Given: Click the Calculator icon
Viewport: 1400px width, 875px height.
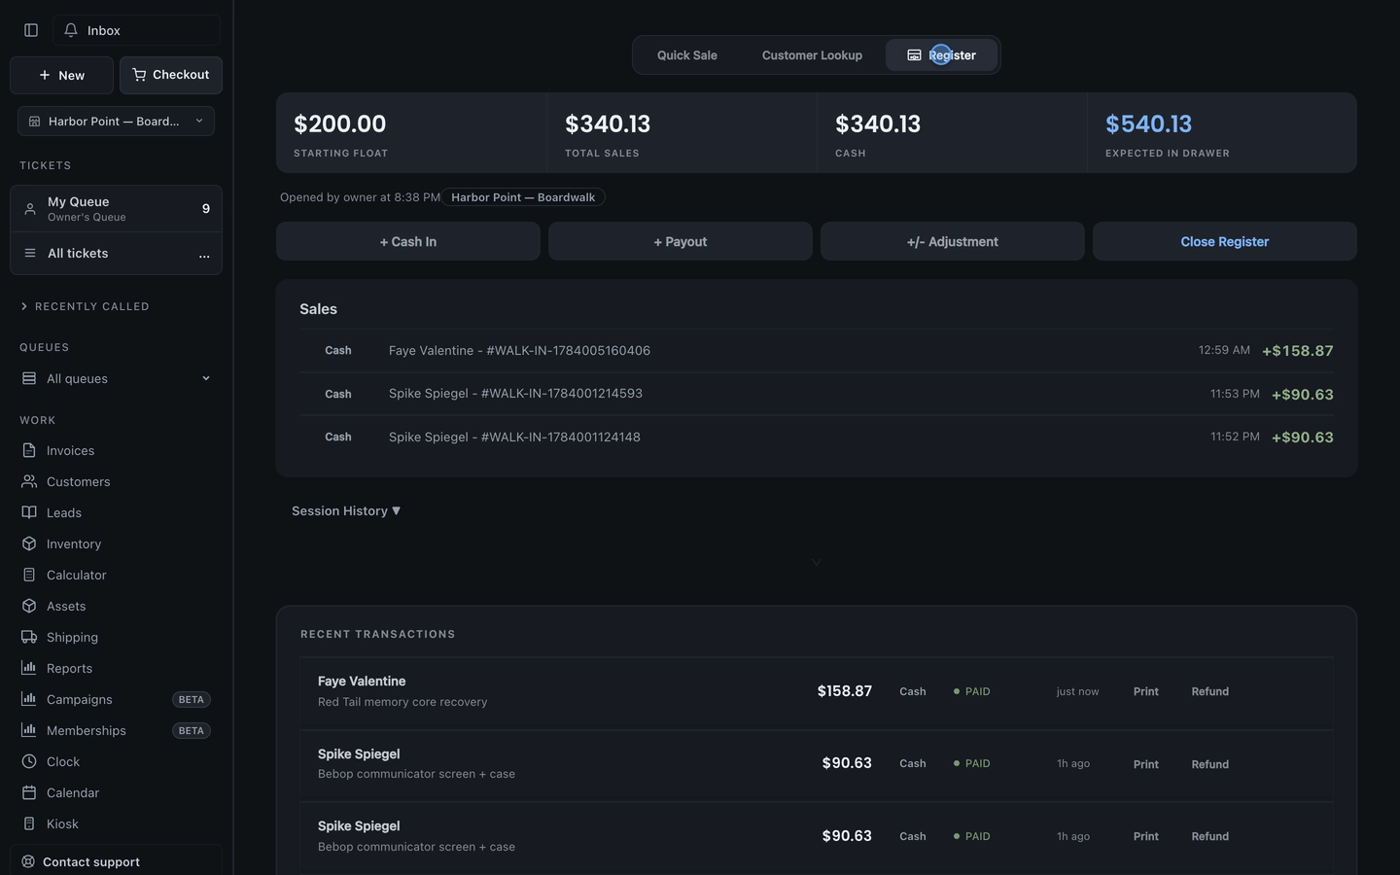Looking at the screenshot, I should click(29, 575).
